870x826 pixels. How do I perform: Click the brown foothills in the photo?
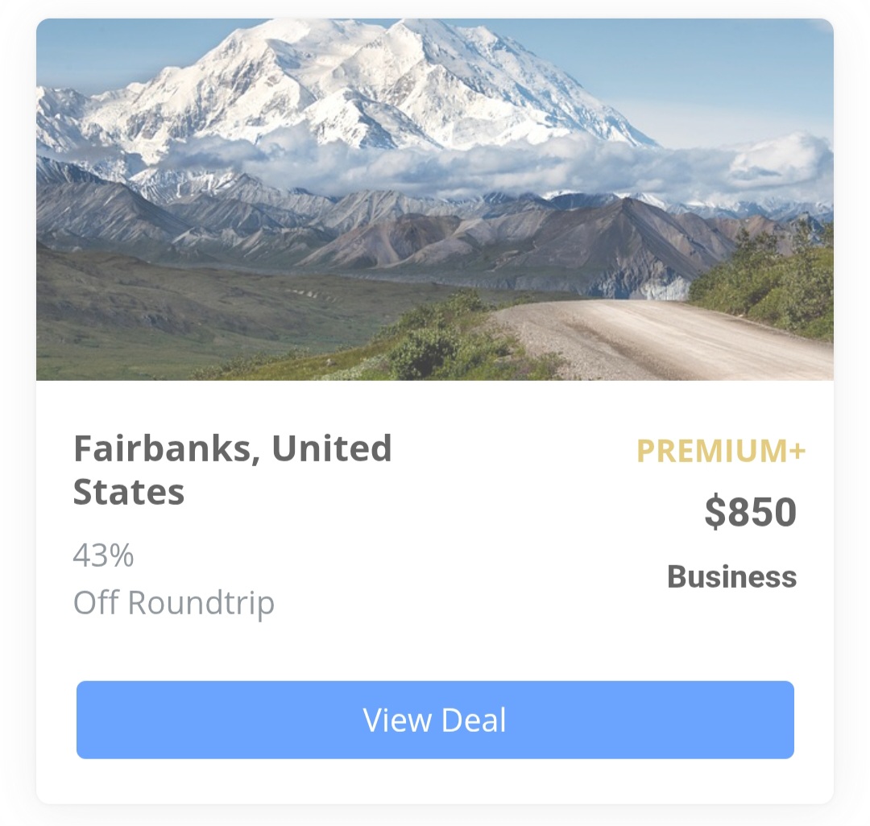(x=499, y=238)
